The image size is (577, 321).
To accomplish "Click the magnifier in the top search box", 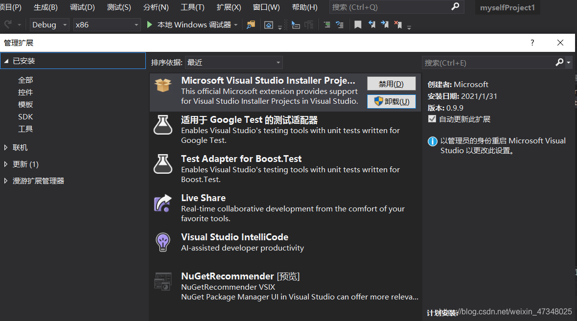I will click(455, 7).
